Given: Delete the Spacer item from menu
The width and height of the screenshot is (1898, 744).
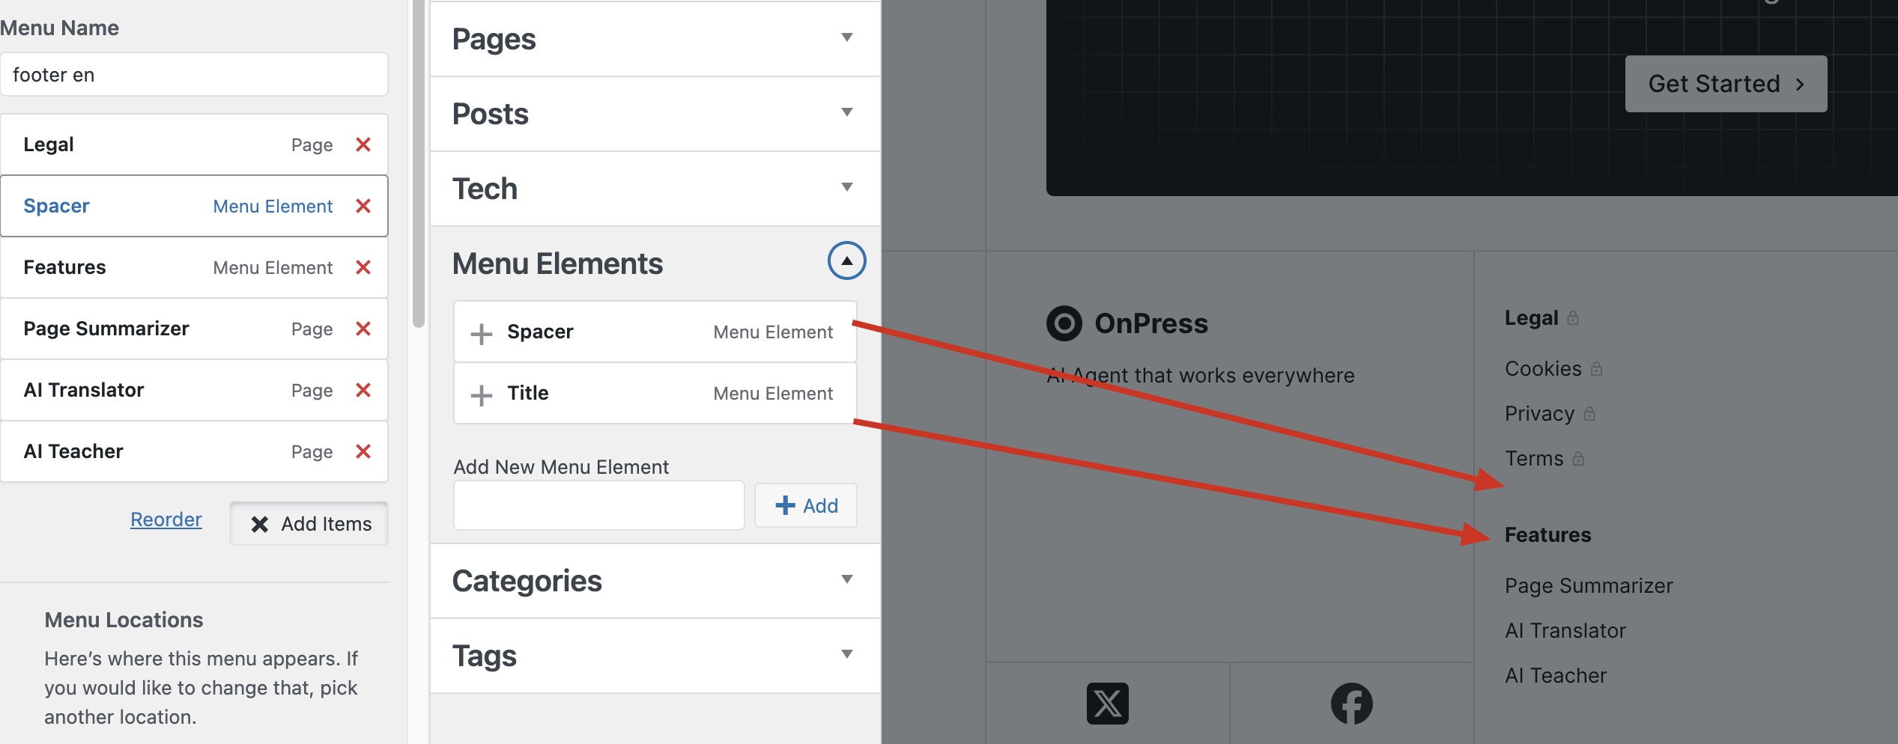Looking at the screenshot, I should 363,206.
